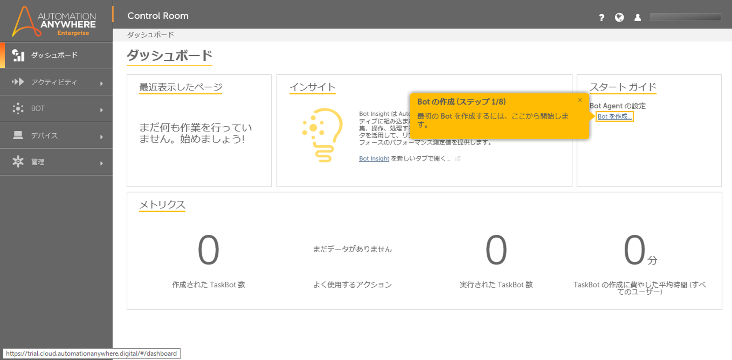Click the zero above 実行された TaskBot 数
The image size is (732, 360).
(496, 250)
